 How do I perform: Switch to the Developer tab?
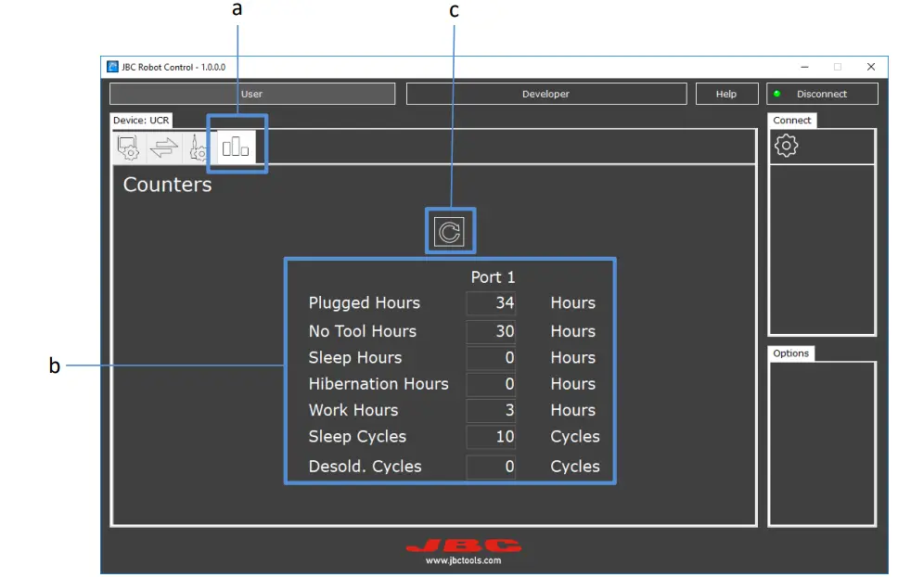click(x=545, y=94)
